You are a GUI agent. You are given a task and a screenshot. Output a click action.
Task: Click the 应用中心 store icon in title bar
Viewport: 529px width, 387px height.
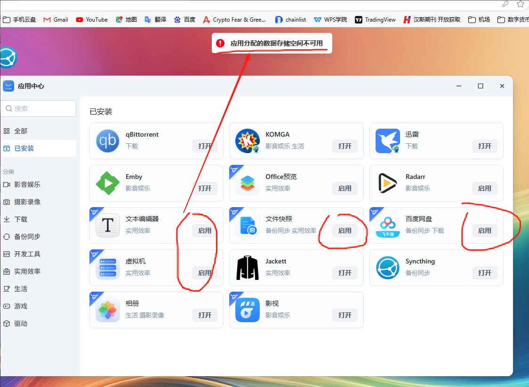8,86
